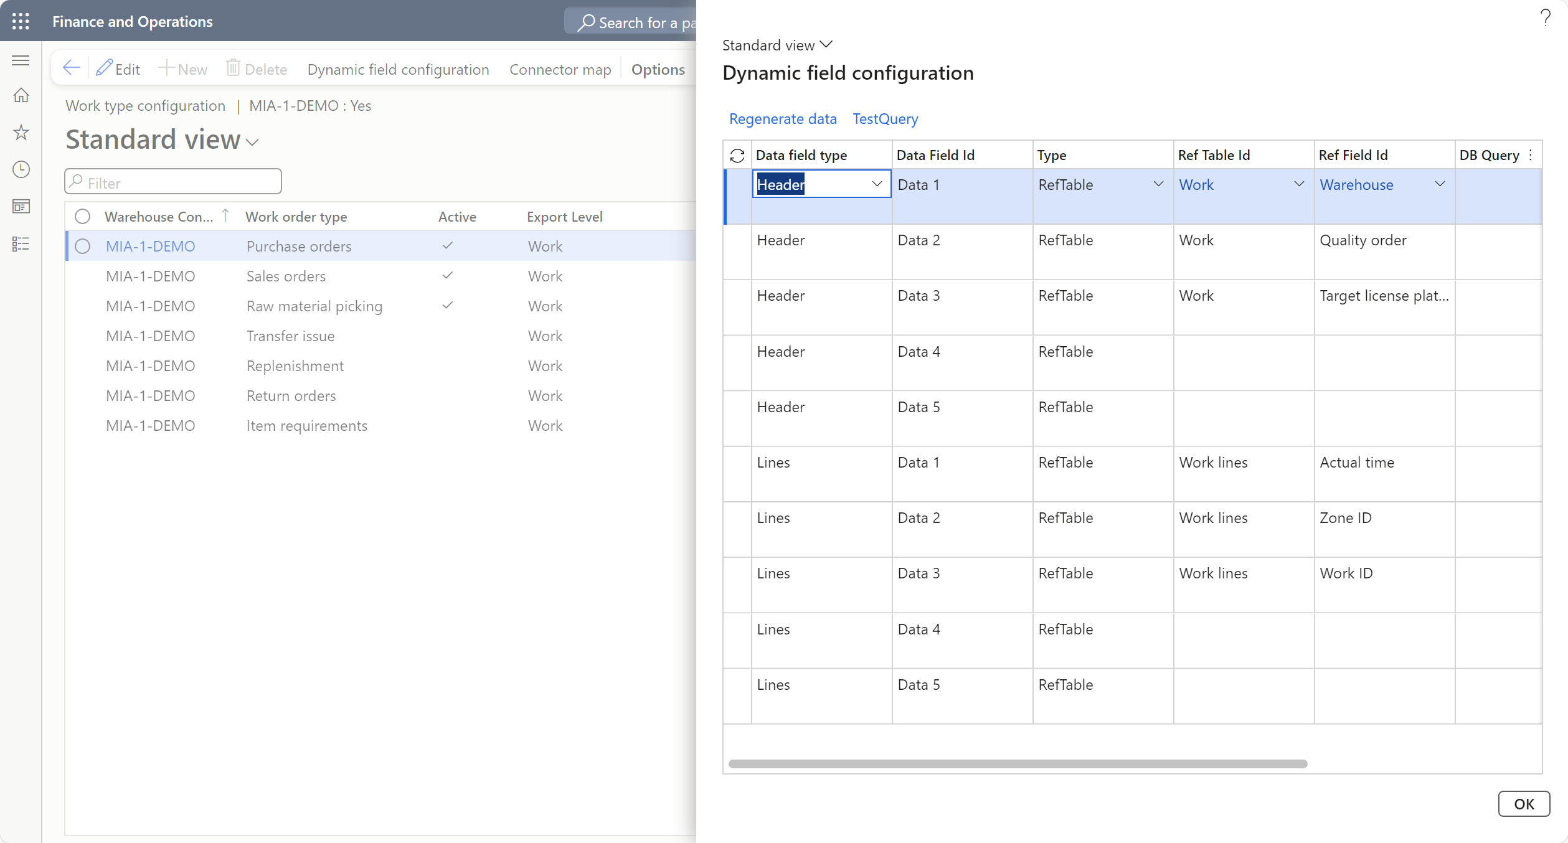The image size is (1568, 843).
Task: Expand Standard view chevron in dialog
Action: point(827,45)
